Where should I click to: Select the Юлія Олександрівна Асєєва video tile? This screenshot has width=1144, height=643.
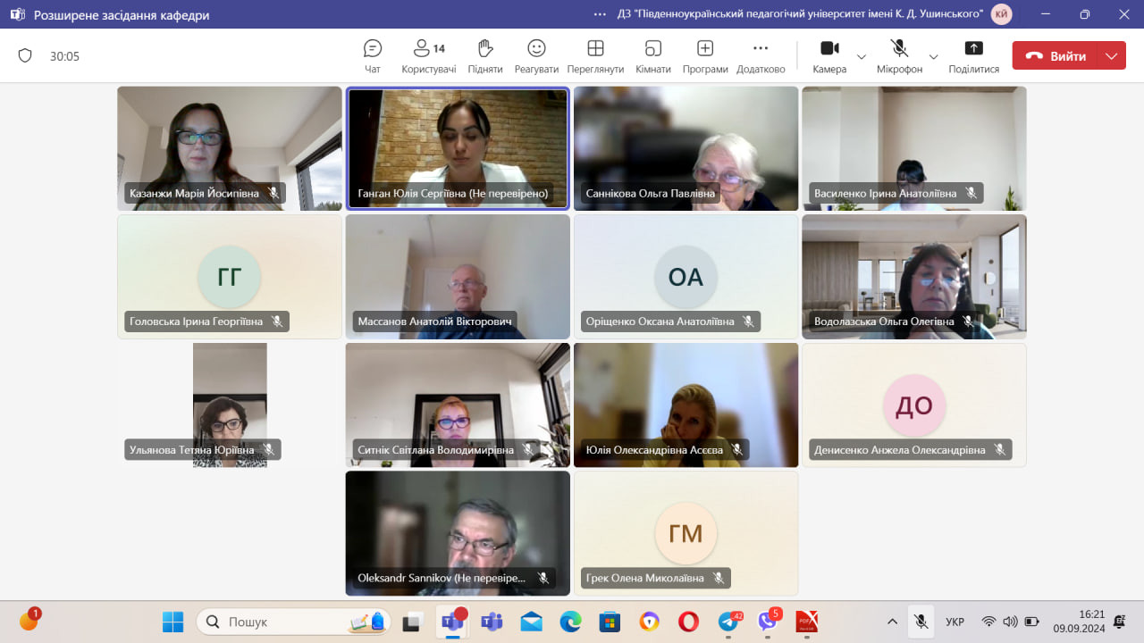pyautogui.click(x=686, y=405)
